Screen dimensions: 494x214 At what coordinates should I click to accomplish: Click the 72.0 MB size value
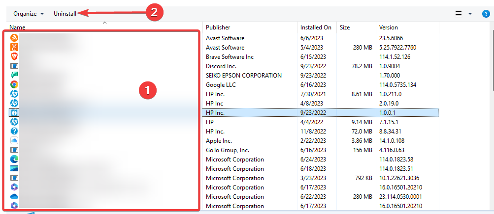(362, 132)
